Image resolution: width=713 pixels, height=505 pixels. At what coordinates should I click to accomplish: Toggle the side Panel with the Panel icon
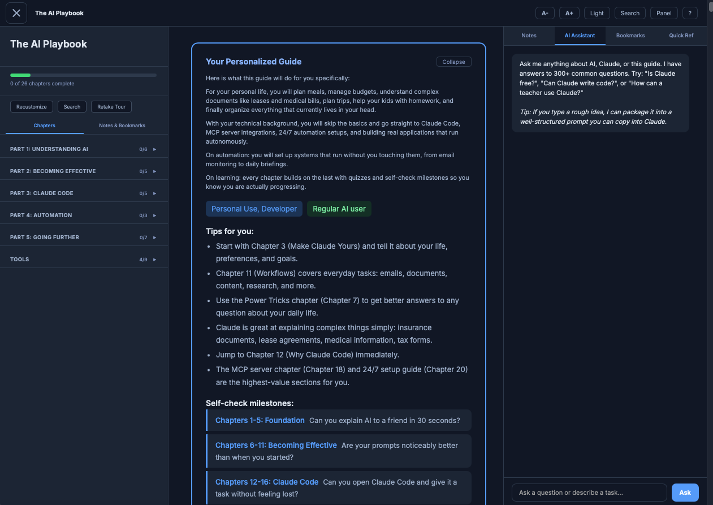point(664,13)
